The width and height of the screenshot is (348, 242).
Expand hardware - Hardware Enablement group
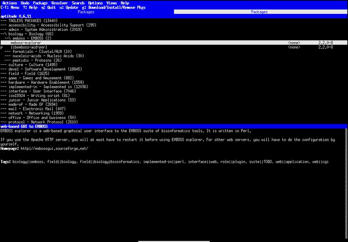42,82
